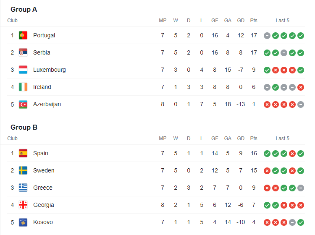The height and width of the screenshot is (235, 315).
Task: Click the Spain flag icon
Action: click(23, 153)
